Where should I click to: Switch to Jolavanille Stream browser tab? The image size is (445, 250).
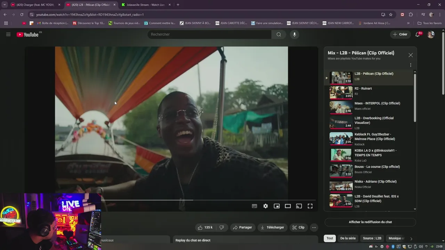coord(146,5)
